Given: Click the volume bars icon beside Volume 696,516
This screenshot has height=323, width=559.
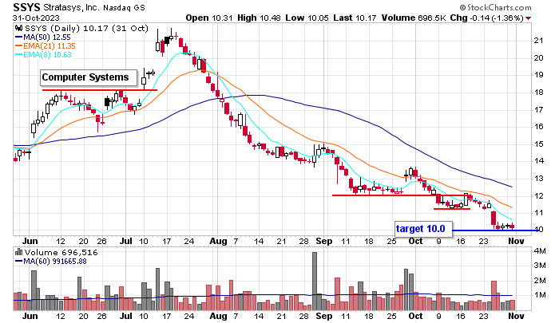Looking at the screenshot, I should (19, 253).
